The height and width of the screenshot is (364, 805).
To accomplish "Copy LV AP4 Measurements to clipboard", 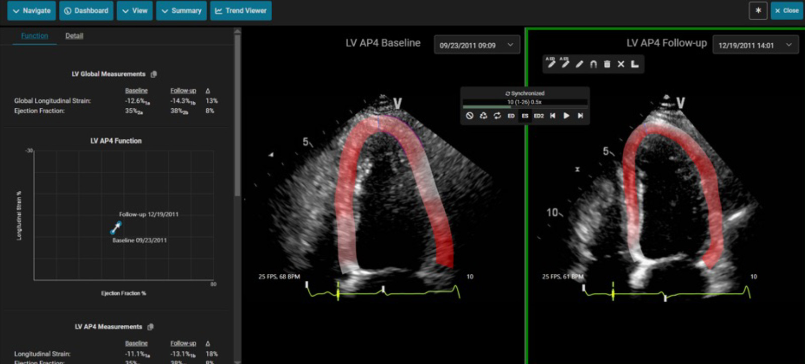I will tap(150, 327).
